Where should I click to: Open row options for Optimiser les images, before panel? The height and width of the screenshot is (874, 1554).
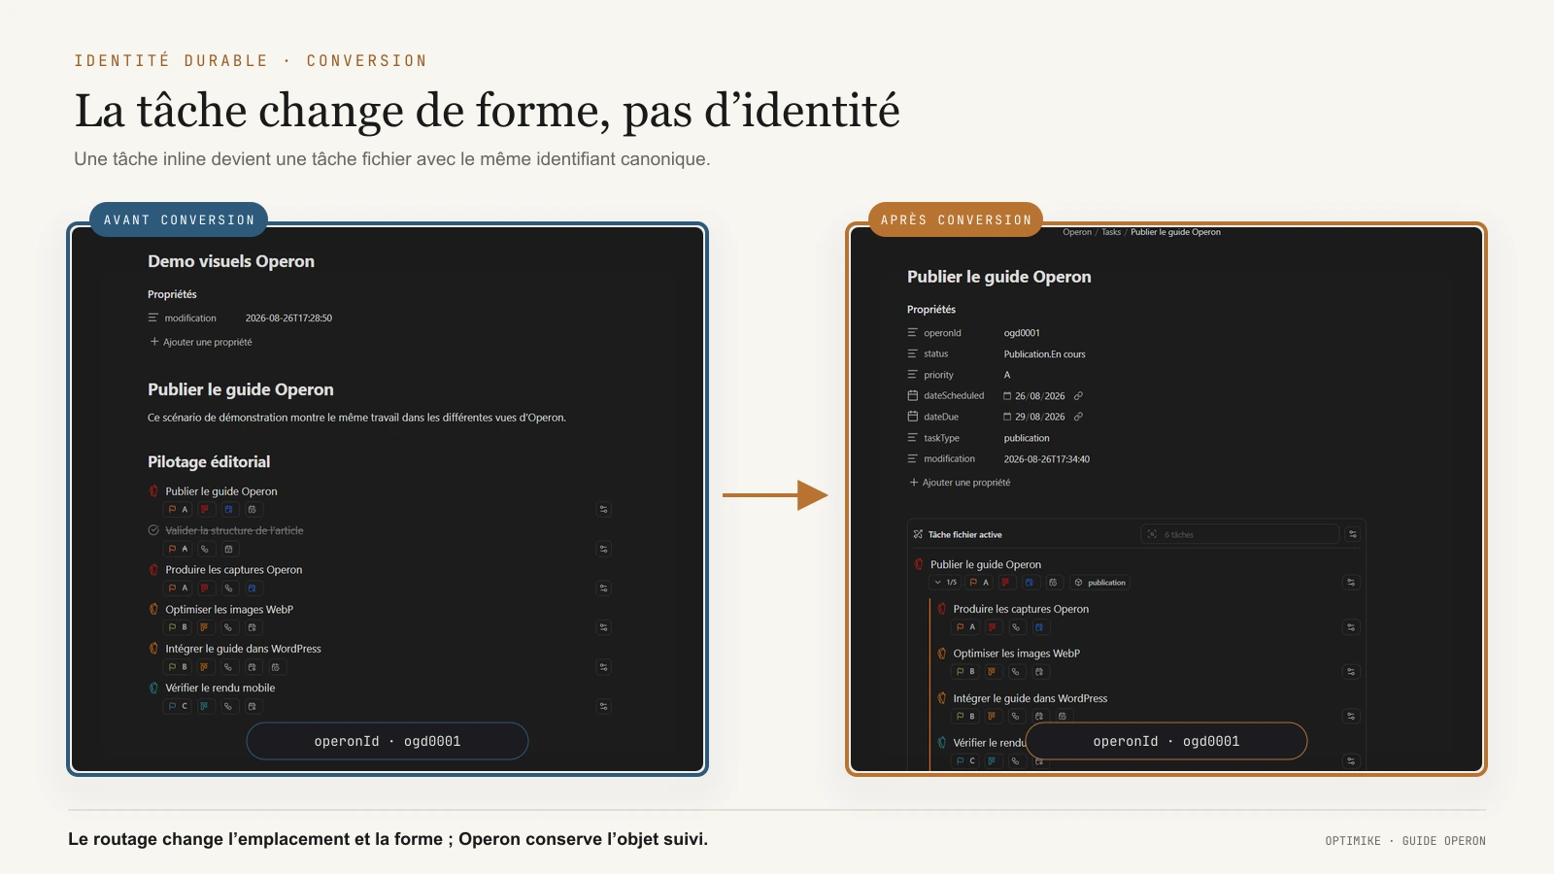pyautogui.click(x=603, y=627)
